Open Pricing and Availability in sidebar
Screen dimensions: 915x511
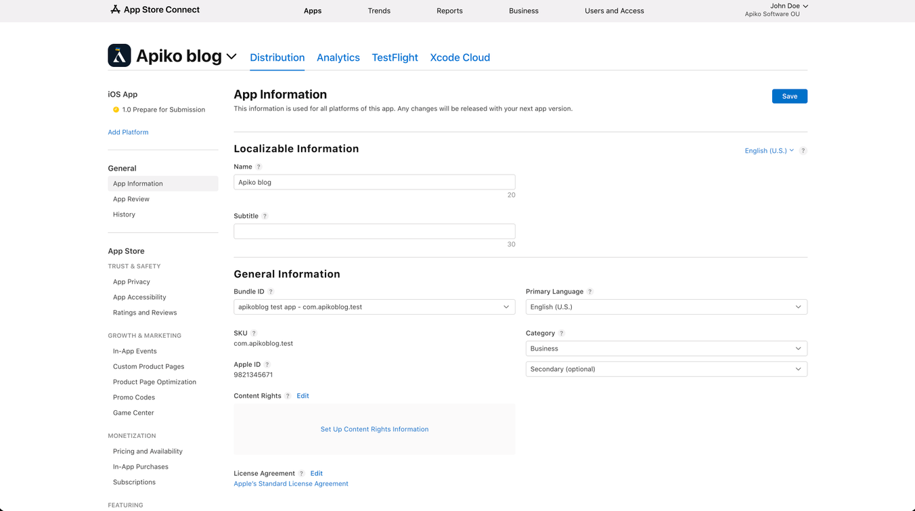[x=148, y=451]
